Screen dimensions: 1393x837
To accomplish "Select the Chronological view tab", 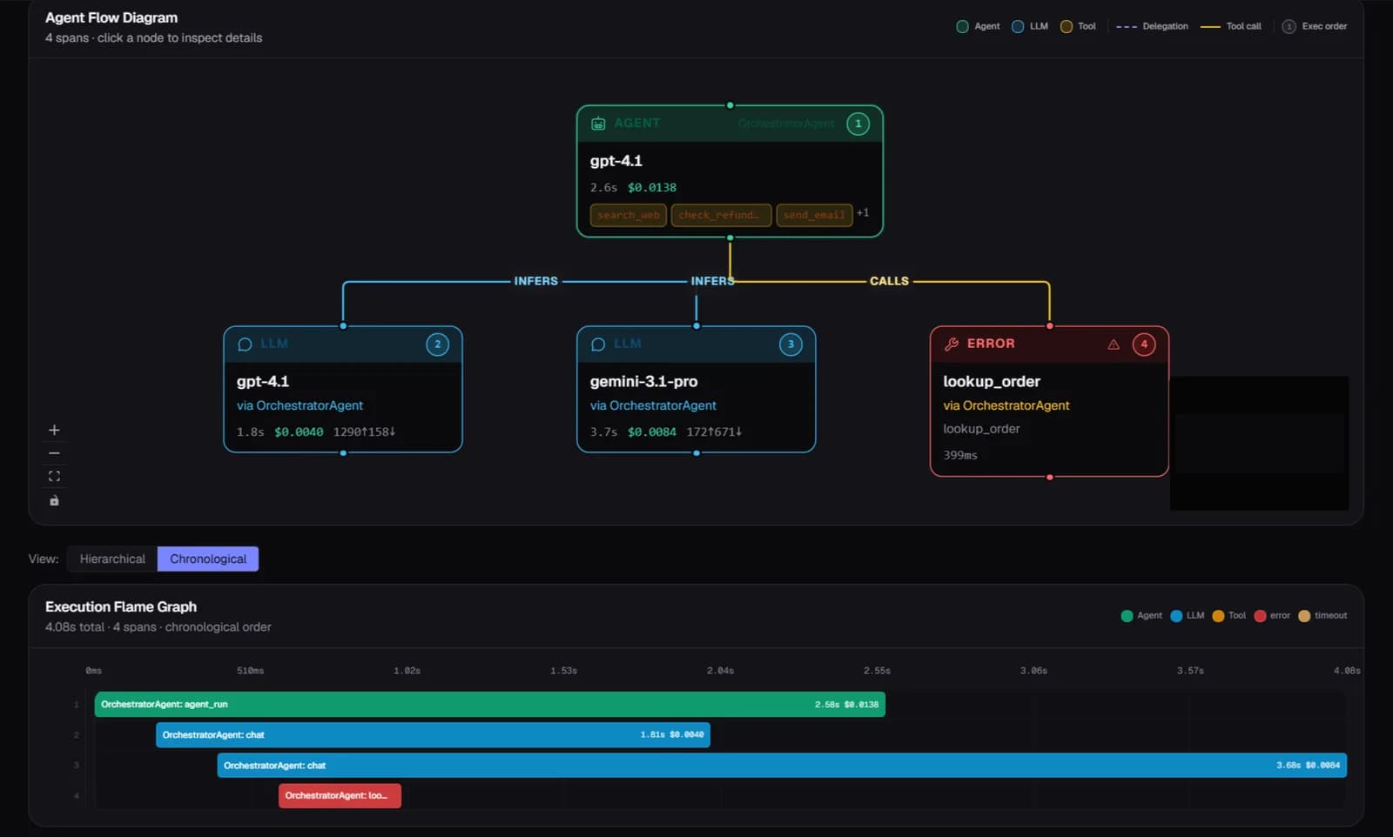I will (x=208, y=559).
